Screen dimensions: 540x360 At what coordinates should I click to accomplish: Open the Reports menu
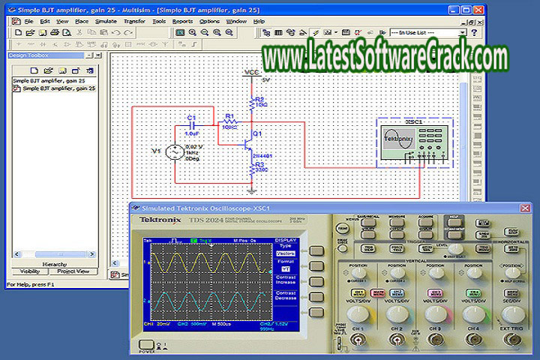182,22
